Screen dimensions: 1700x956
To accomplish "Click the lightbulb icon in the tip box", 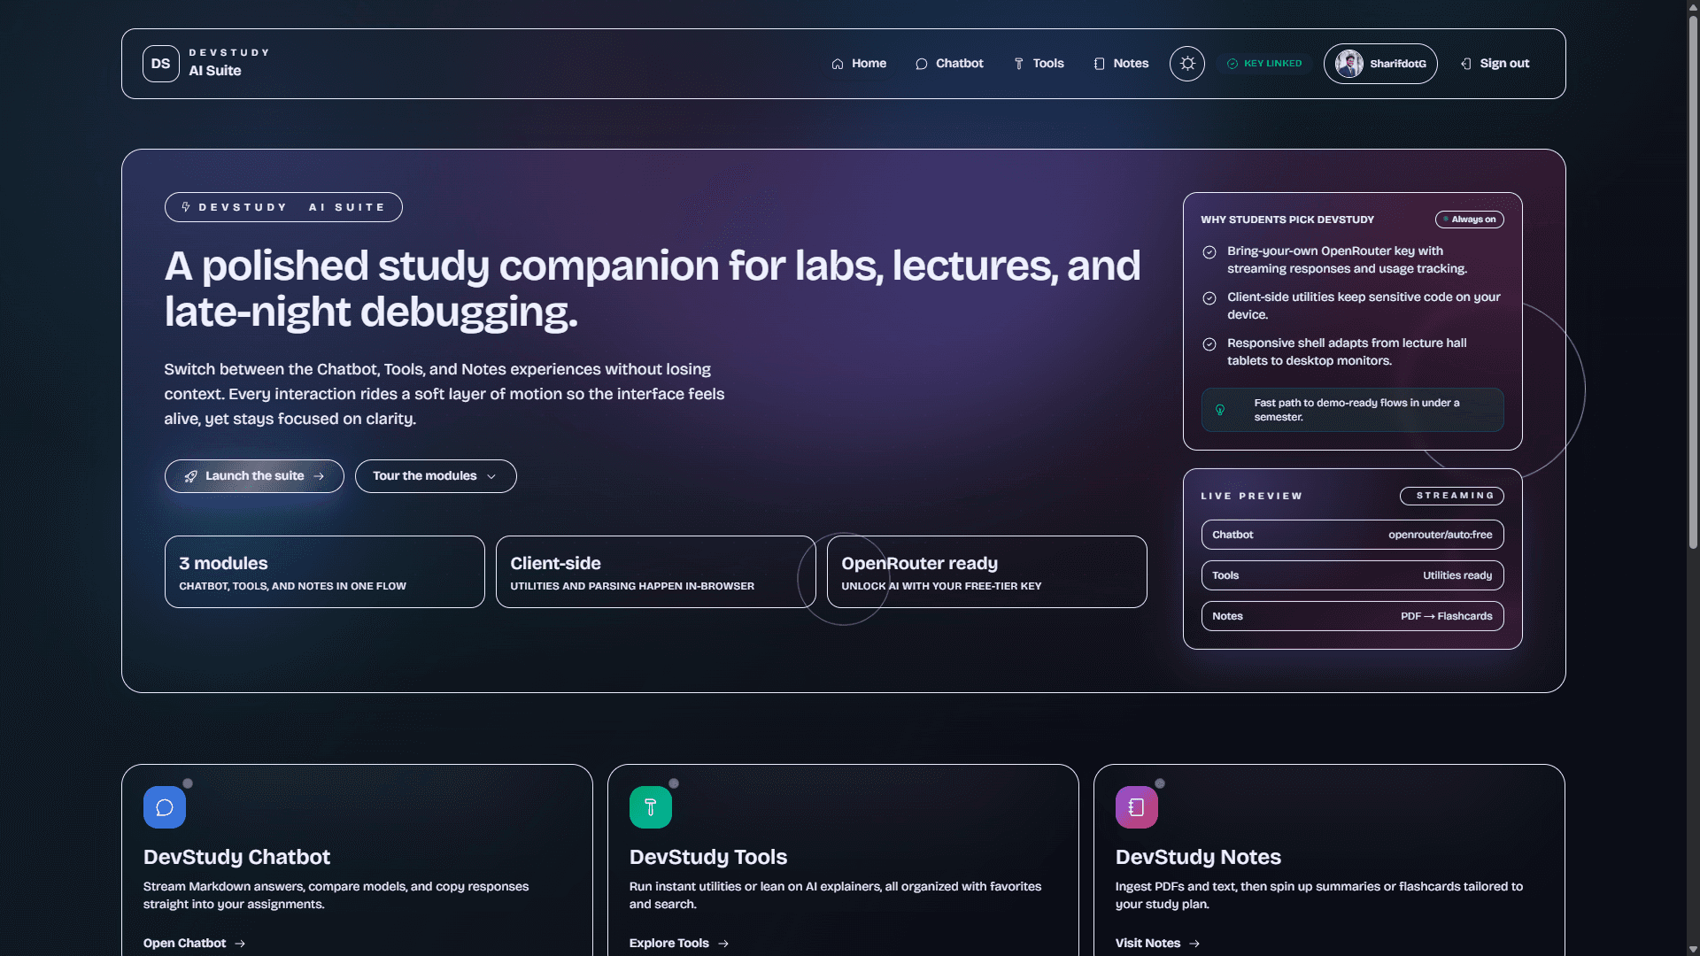I will point(1222,409).
